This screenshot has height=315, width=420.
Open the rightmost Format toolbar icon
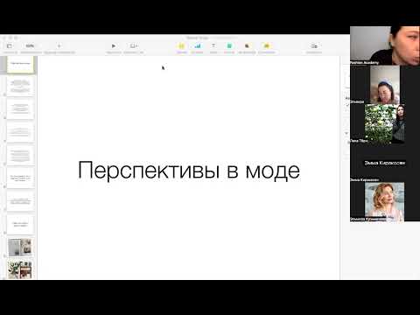pos(314,45)
